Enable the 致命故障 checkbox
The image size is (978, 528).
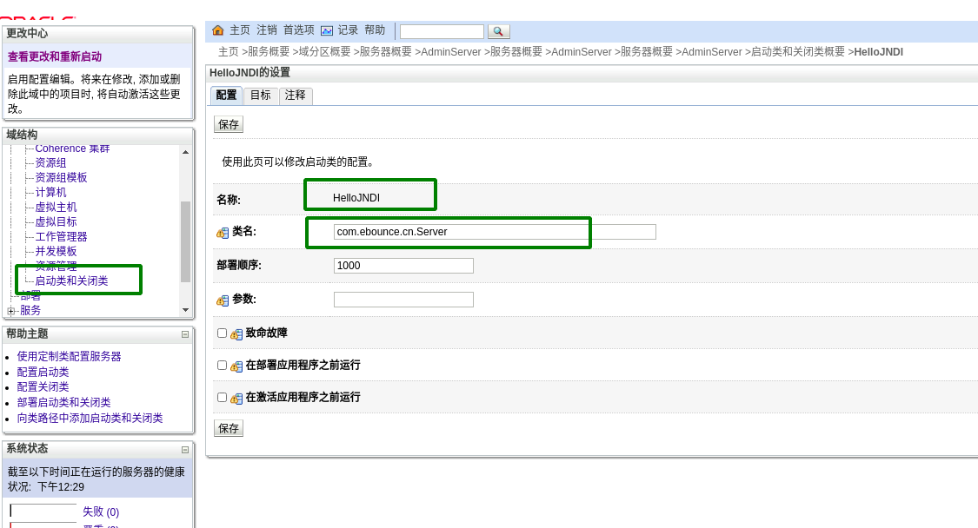coord(222,333)
